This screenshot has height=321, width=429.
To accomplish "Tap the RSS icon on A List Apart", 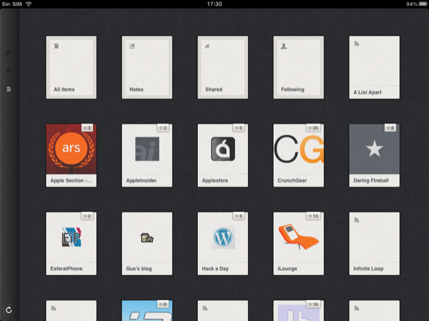I will 356,44.
